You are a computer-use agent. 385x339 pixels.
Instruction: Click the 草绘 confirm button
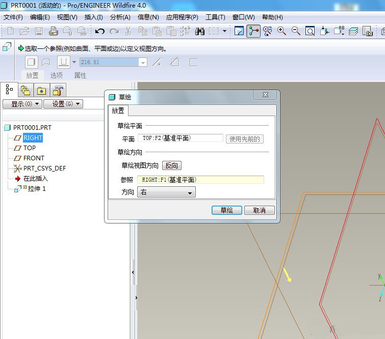(x=226, y=210)
